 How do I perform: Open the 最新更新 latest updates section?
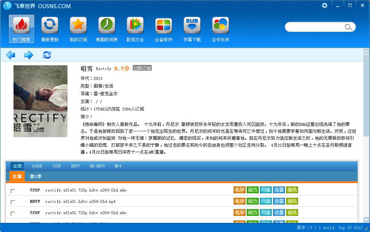click(x=50, y=29)
